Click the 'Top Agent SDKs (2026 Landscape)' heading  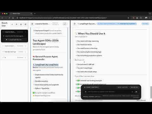point(46,42)
